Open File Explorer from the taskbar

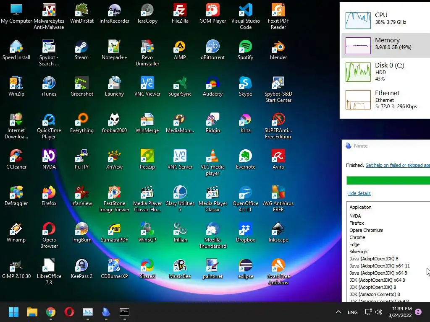pos(32,312)
